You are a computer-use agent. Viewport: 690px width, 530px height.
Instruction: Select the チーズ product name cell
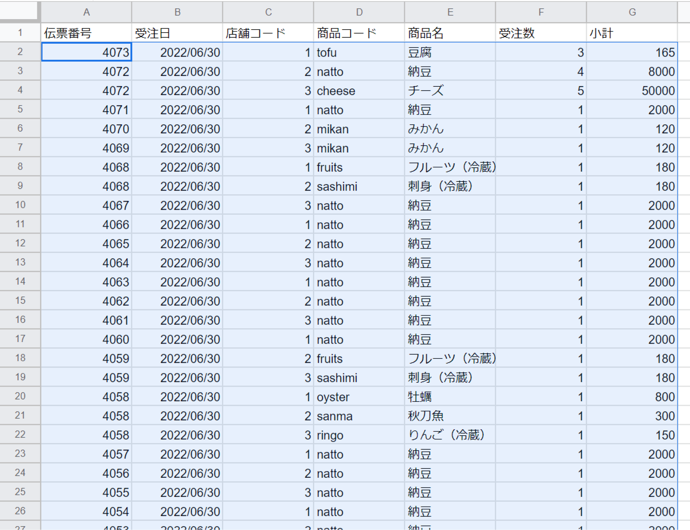tap(450, 90)
